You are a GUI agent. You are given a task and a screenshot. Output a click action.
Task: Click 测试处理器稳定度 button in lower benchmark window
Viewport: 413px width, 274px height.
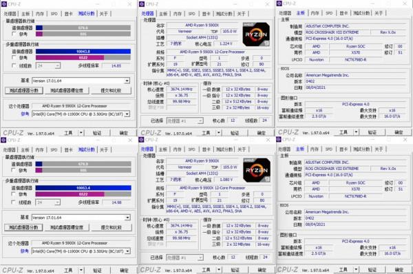(67, 227)
